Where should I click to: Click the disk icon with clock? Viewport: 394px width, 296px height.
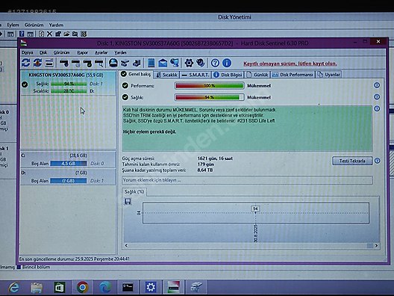(x=75, y=63)
